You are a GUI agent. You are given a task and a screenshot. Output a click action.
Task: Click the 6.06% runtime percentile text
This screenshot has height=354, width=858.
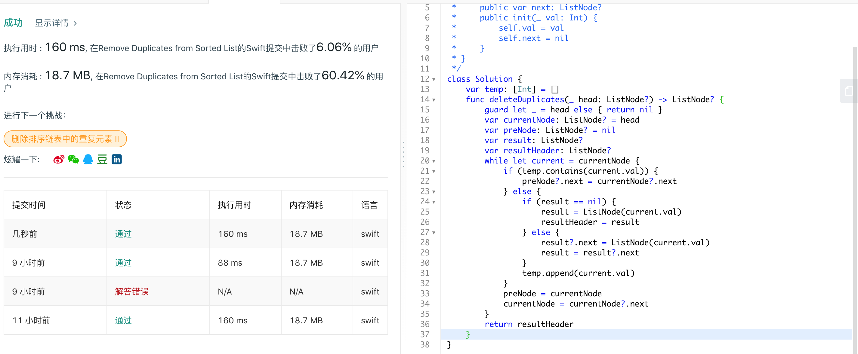(x=334, y=47)
